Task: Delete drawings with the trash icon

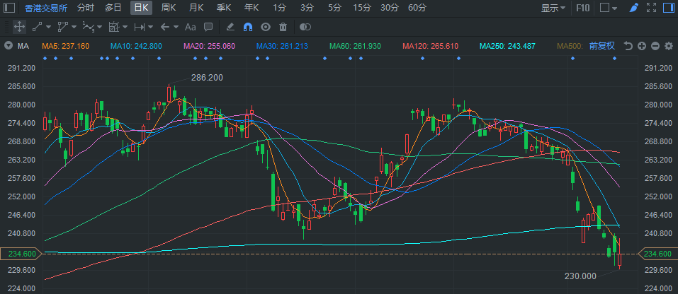Action: pos(283,27)
